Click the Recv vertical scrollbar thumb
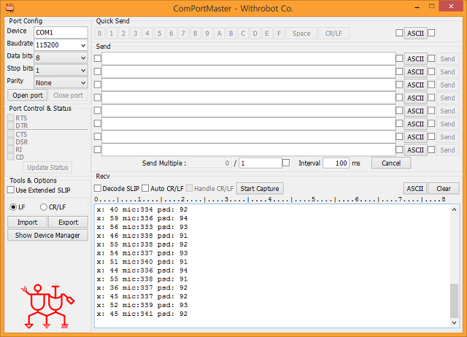This screenshot has height=337, width=467. (x=454, y=301)
